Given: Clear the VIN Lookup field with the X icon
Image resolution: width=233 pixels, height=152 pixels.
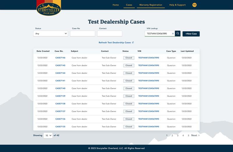Looking at the screenshot, I should click(173, 34).
